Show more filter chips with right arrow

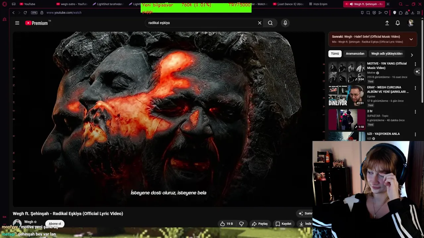[412, 55]
